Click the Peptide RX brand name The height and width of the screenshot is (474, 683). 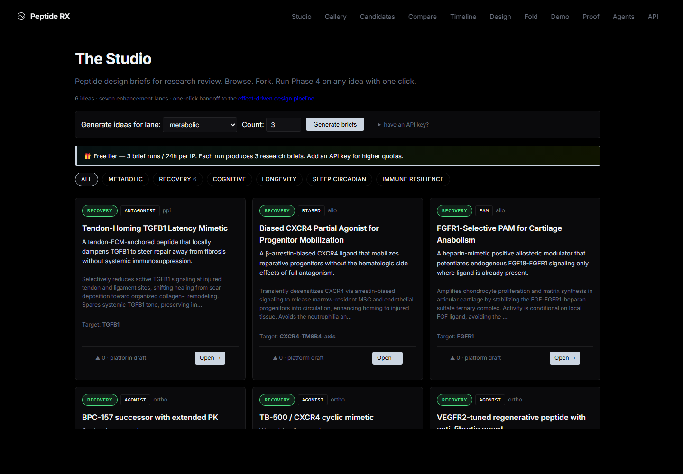pos(50,16)
